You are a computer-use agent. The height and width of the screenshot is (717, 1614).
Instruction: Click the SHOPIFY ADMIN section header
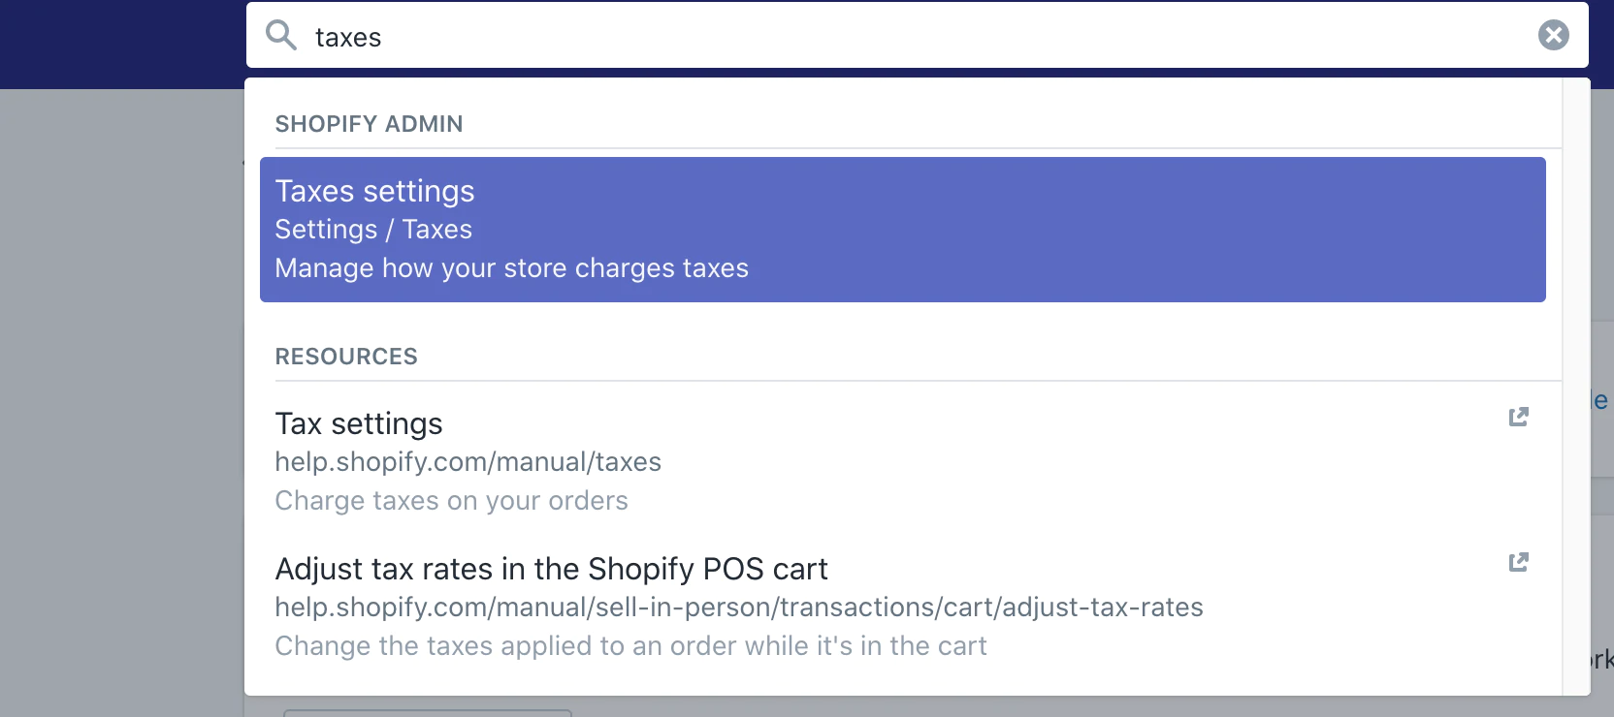(369, 124)
